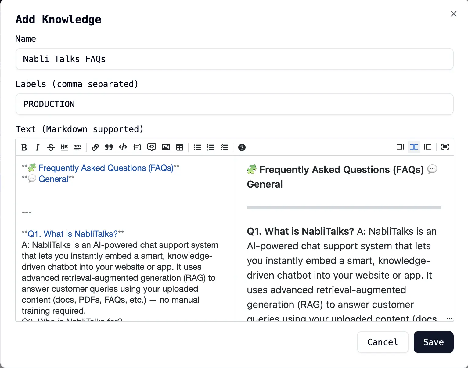The width and height of the screenshot is (468, 368).
Task: Insert an ordered list
Action: [x=211, y=147]
